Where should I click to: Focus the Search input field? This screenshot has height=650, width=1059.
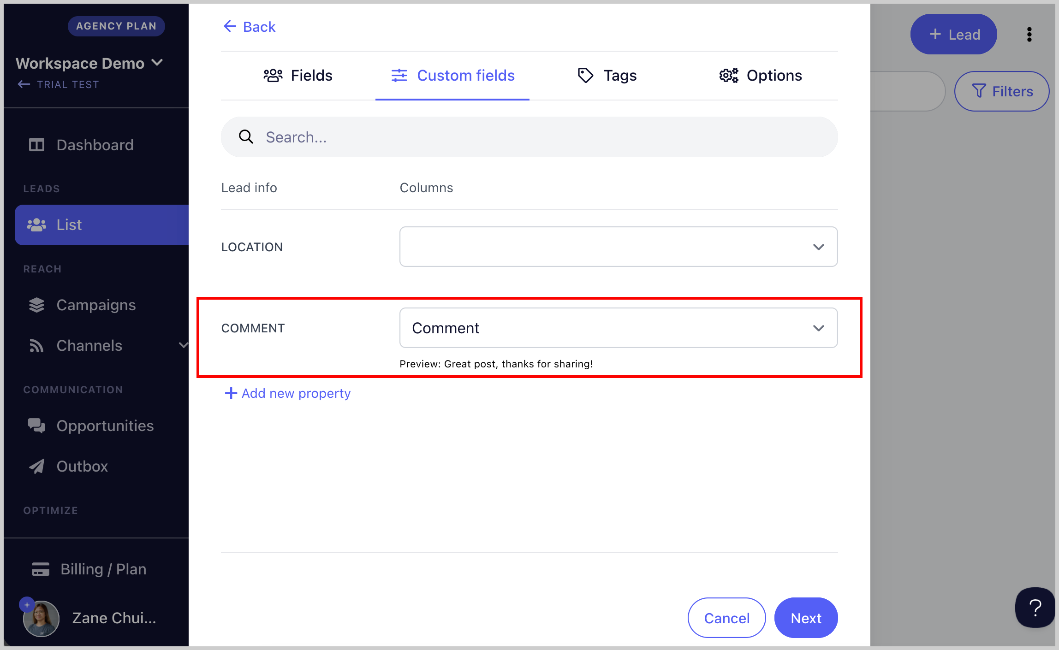529,137
